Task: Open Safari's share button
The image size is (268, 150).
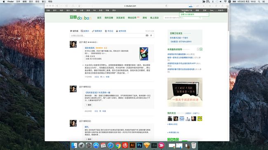Action: (222, 6)
